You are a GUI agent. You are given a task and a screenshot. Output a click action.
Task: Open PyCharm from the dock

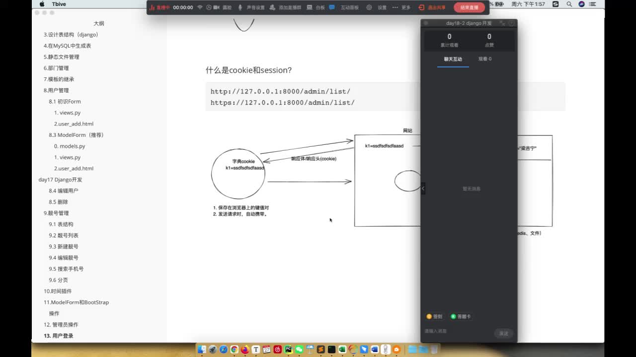pyautogui.click(x=288, y=350)
